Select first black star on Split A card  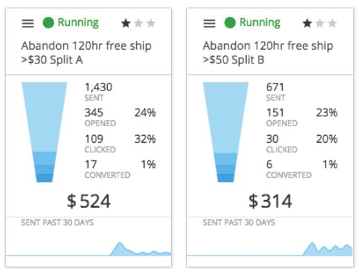126,23
